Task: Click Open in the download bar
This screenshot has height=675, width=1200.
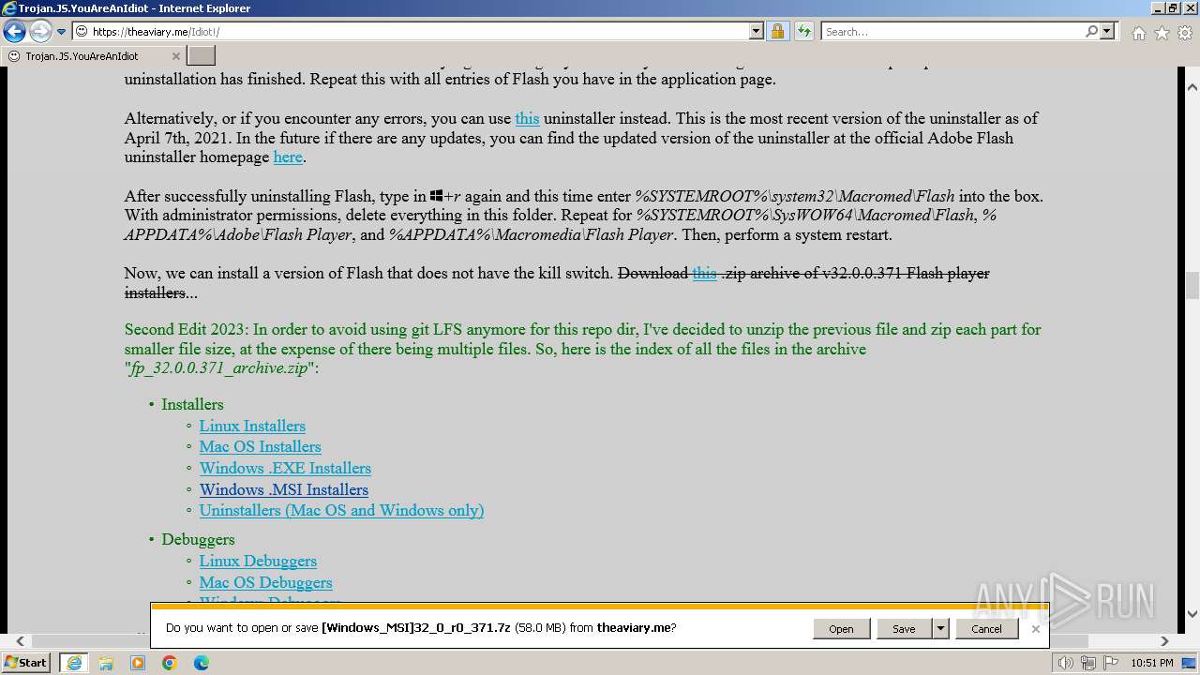Action: (x=841, y=628)
